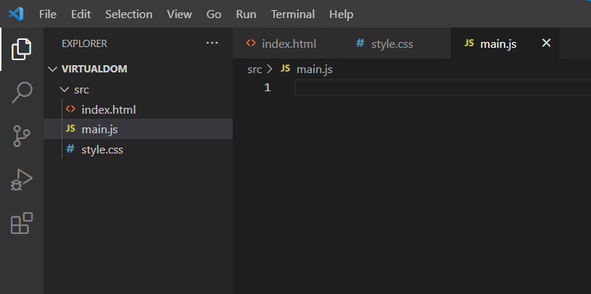Click line number 1 in the gutter
591x294 pixels.
(x=268, y=88)
